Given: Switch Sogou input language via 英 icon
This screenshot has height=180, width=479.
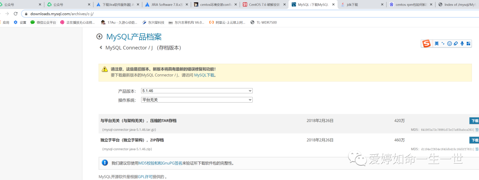Looking at the screenshot, I should (x=437, y=43).
